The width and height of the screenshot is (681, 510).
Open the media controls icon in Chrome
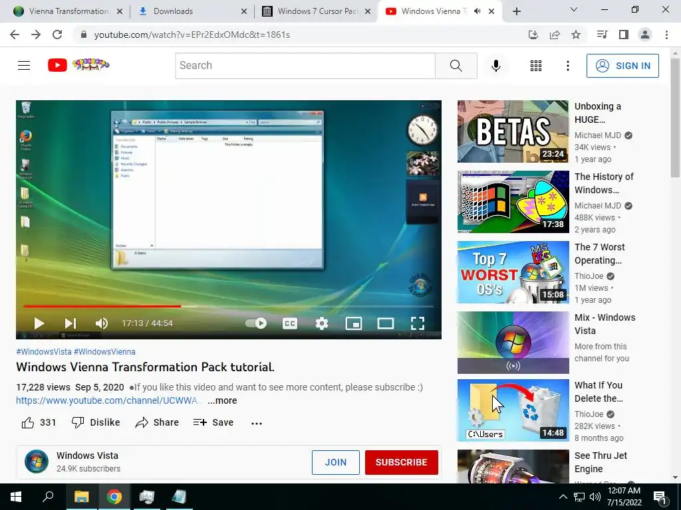(x=602, y=35)
